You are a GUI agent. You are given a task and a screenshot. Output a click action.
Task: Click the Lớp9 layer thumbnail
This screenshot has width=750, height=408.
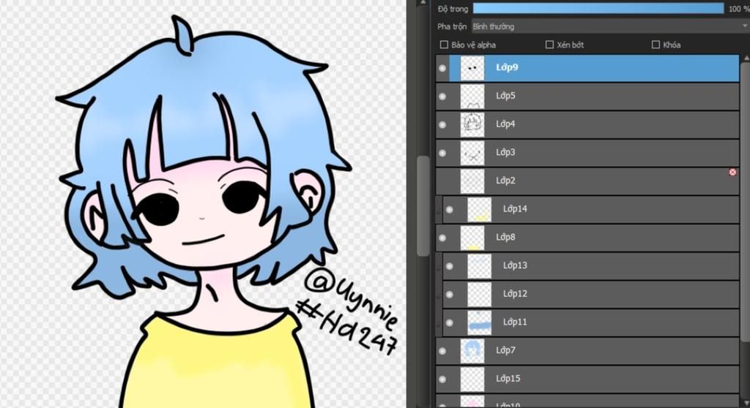click(472, 68)
